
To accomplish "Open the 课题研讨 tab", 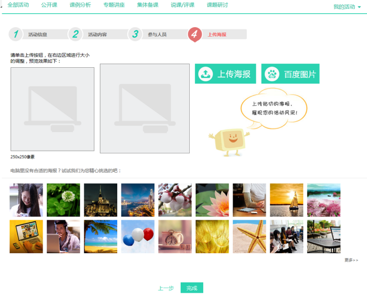I will click(217, 5).
